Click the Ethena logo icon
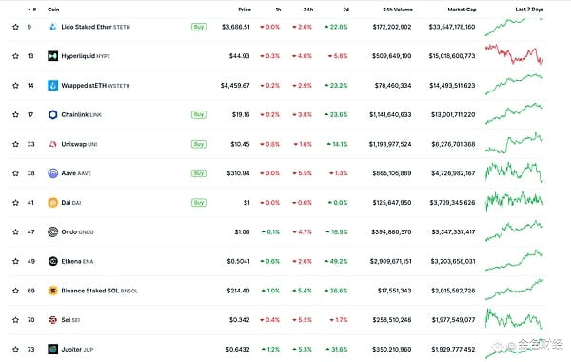The image size is (571, 362). [x=52, y=261]
